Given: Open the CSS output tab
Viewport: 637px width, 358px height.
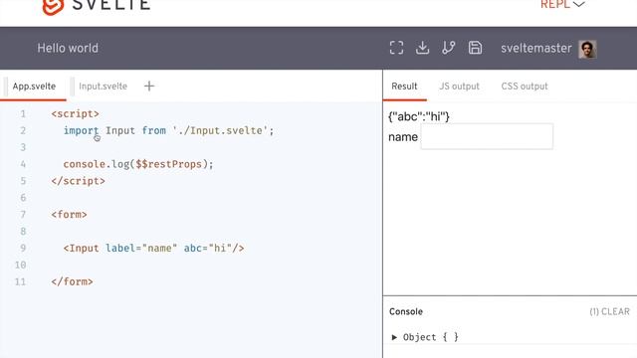Looking at the screenshot, I should pos(525,87).
